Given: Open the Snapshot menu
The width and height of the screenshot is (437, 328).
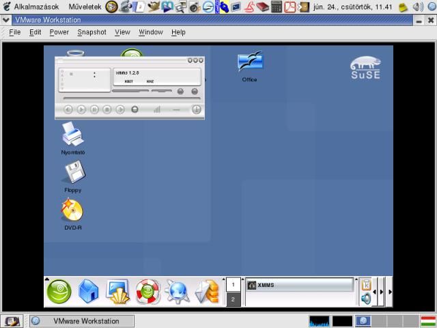Looking at the screenshot, I should point(91,32).
